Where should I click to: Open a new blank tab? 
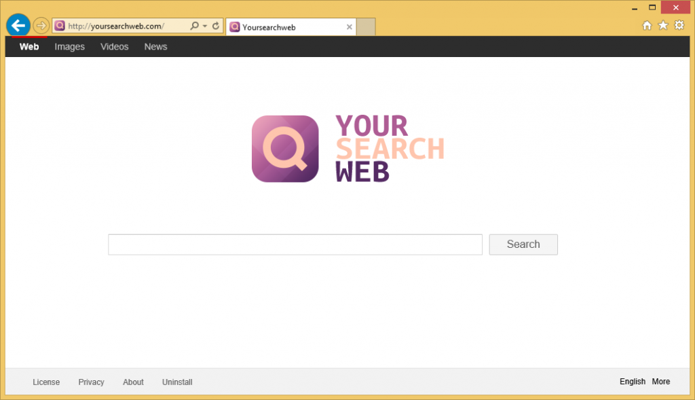tap(366, 27)
